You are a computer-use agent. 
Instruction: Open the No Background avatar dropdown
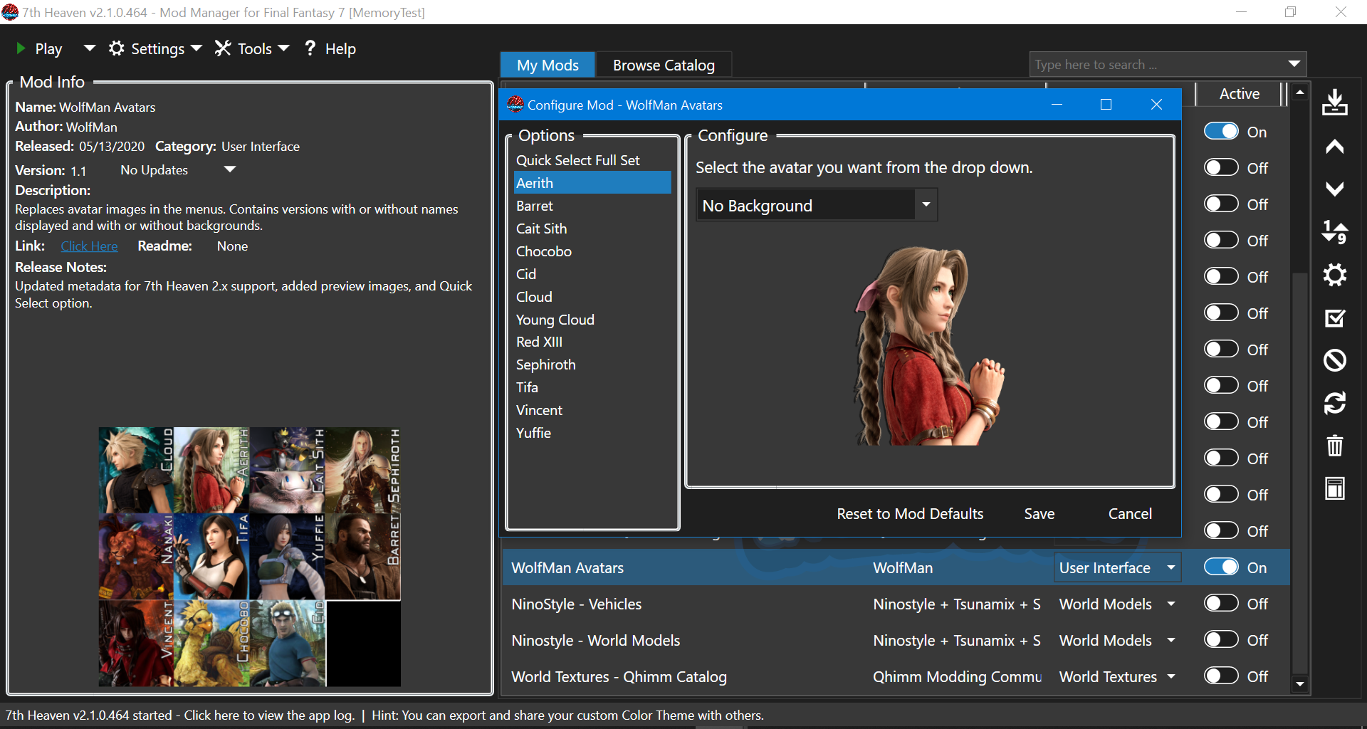tap(816, 205)
